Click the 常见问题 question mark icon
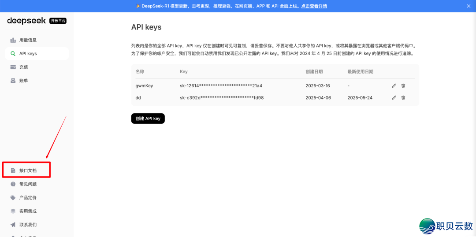The height and width of the screenshot is (237, 476). tap(13, 184)
